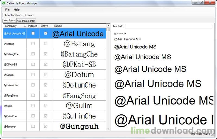Click the large @FangSong sample preview
This screenshot has width=217, height=139.
[x=79, y=95]
